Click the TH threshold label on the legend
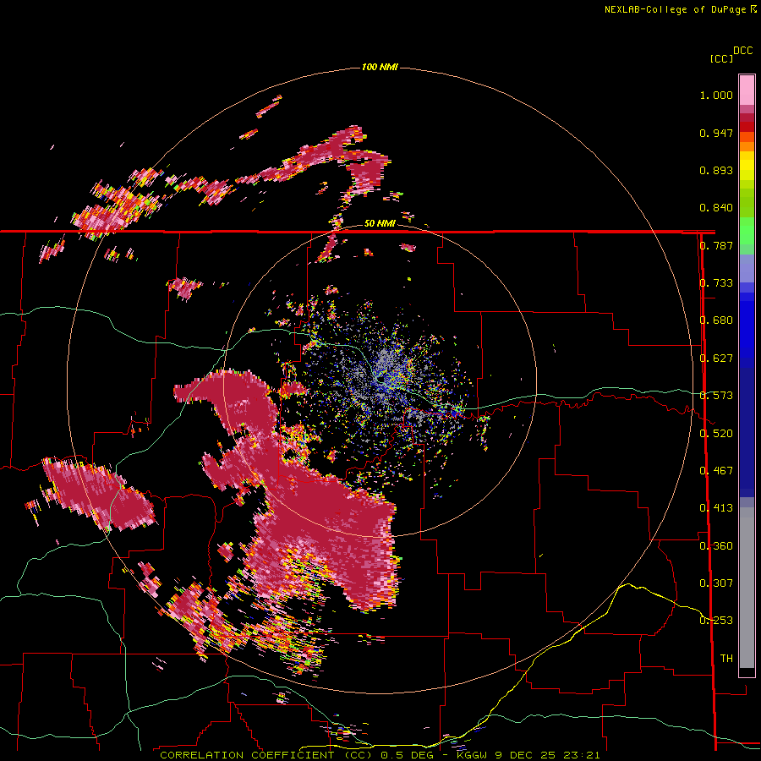 [726, 659]
